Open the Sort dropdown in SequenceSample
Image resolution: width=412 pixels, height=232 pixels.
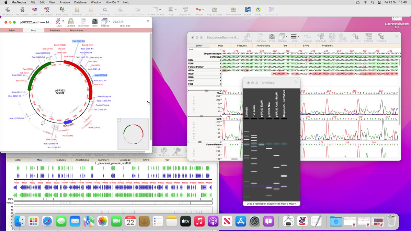coord(204,49)
